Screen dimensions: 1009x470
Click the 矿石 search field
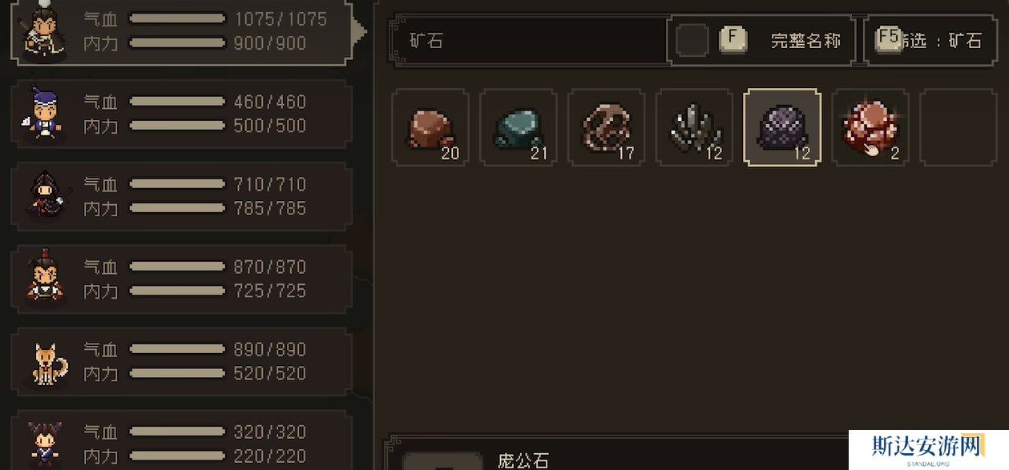point(529,41)
